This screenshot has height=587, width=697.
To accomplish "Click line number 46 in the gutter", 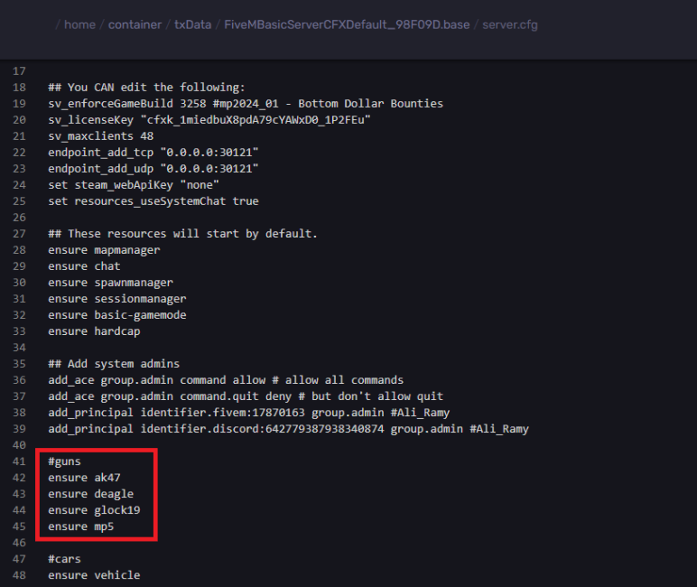I will coord(19,543).
